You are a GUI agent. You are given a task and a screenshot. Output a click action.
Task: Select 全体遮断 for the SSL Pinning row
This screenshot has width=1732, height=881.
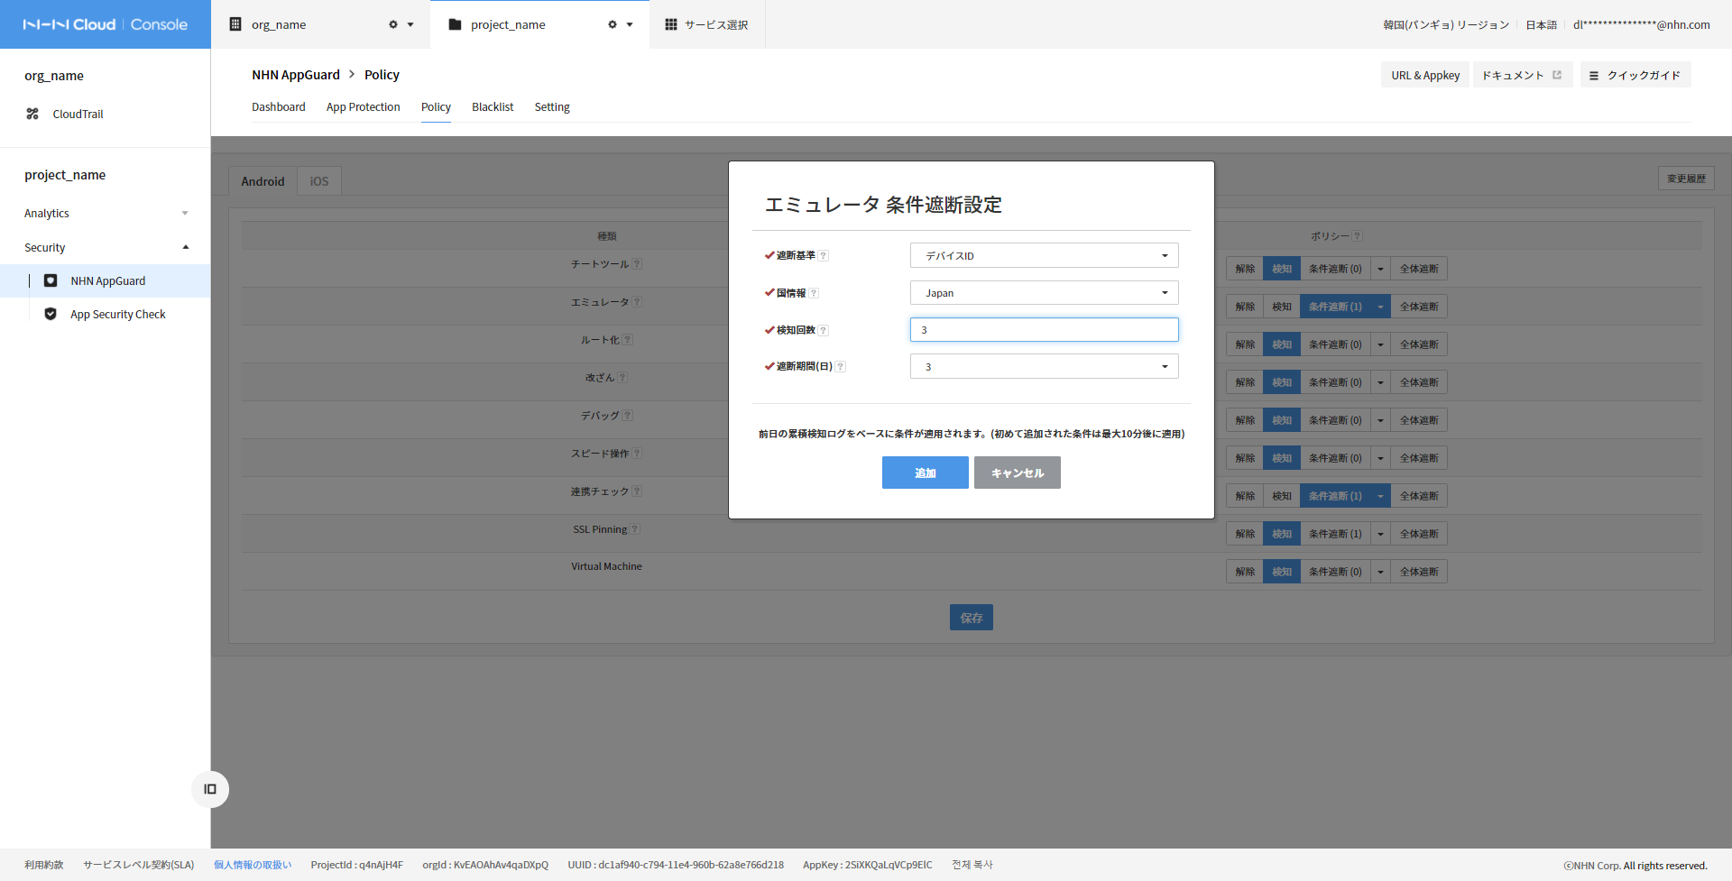pos(1419,534)
